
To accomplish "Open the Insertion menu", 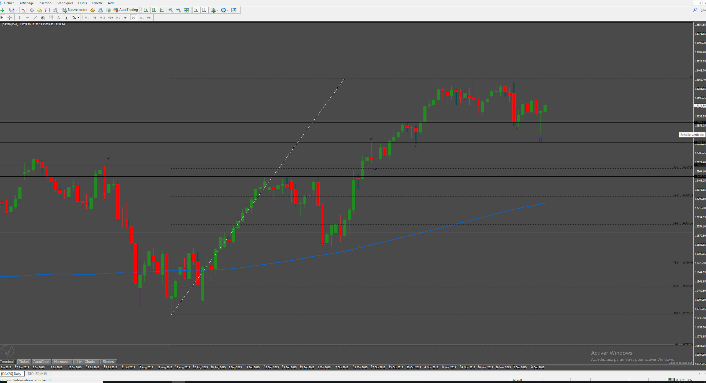I will coord(45,3).
